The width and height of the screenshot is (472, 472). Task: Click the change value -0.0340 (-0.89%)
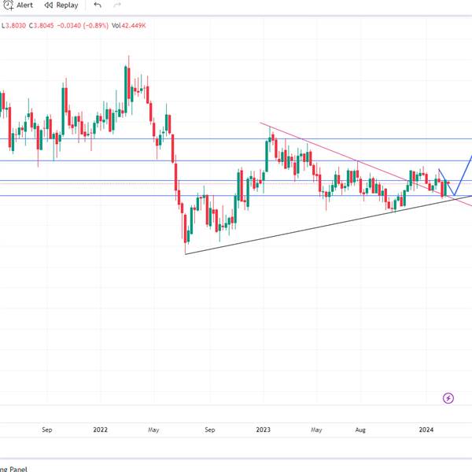point(83,26)
